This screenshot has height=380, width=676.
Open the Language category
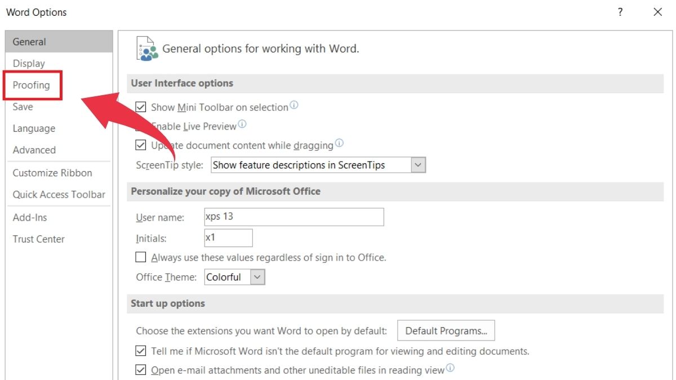click(x=59, y=128)
